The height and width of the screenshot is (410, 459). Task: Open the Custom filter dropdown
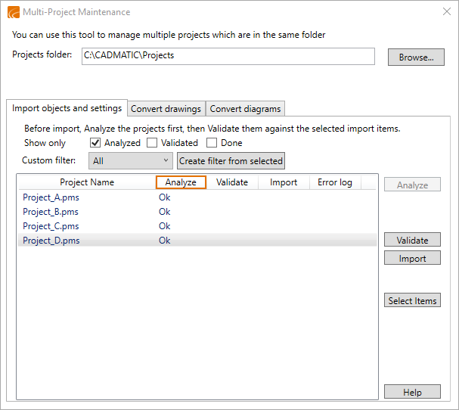click(131, 160)
